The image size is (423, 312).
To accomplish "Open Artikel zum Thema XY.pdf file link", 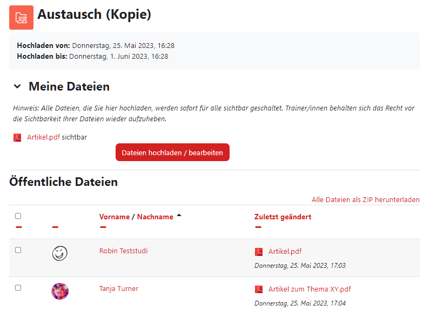I will coord(310,289).
